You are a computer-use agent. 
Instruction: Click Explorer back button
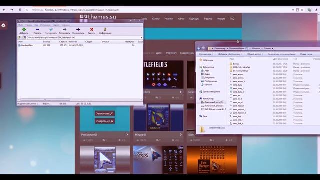tap(199, 48)
